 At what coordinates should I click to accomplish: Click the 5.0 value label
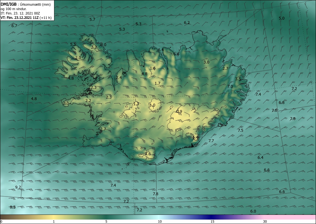pos(282,18)
